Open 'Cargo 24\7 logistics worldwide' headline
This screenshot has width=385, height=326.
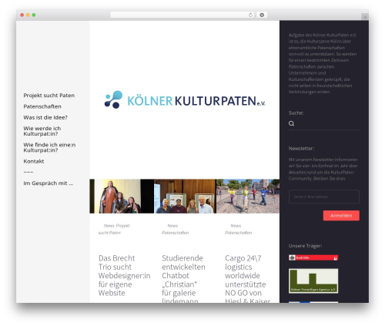click(248, 278)
